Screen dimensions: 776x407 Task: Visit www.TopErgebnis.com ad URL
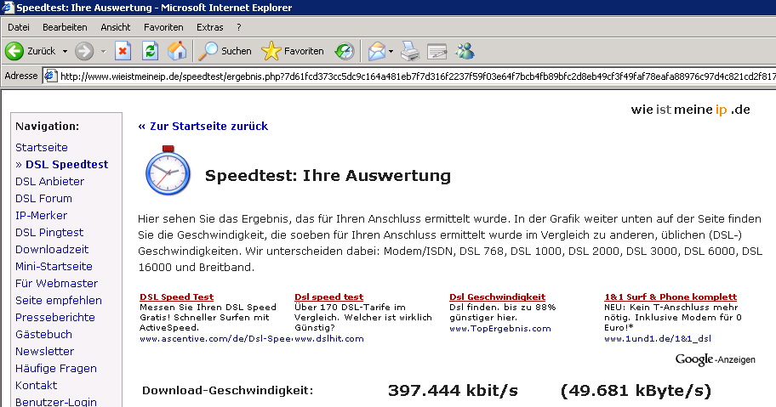[499, 328]
